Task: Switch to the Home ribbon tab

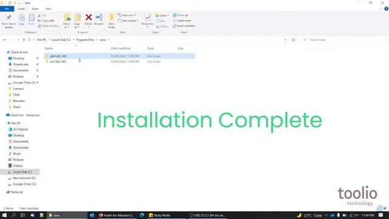Action: [x=21, y=9]
